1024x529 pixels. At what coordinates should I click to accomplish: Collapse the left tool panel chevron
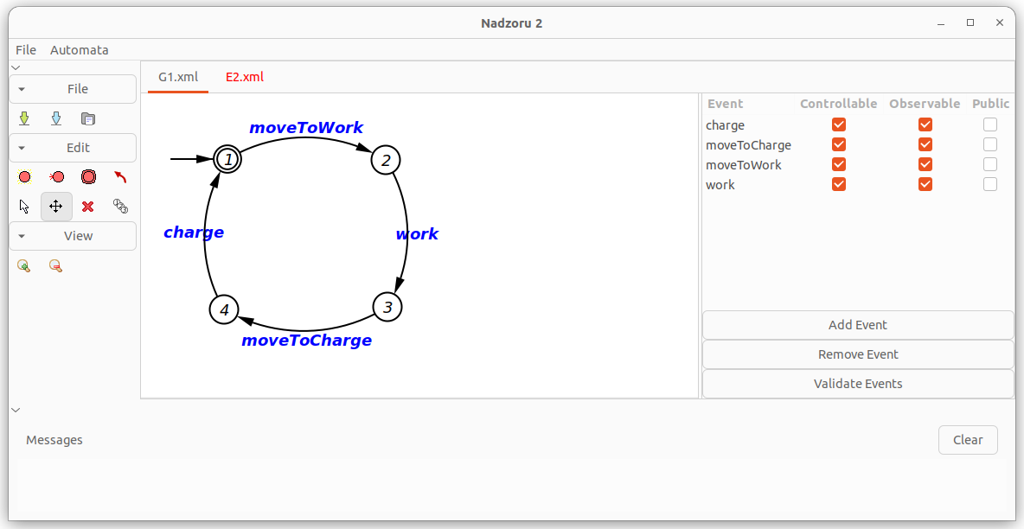click(x=16, y=67)
